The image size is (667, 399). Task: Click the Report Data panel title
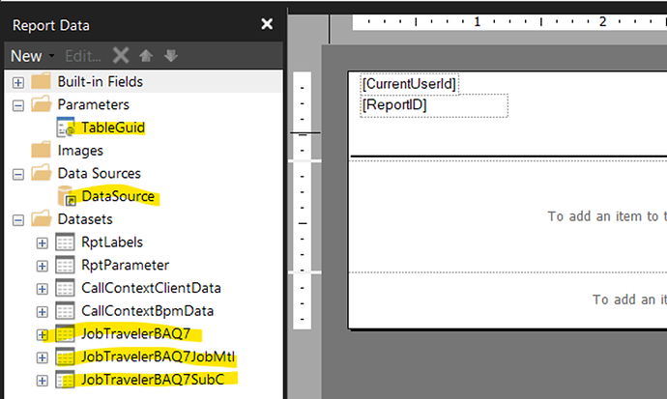pyautogui.click(x=51, y=25)
